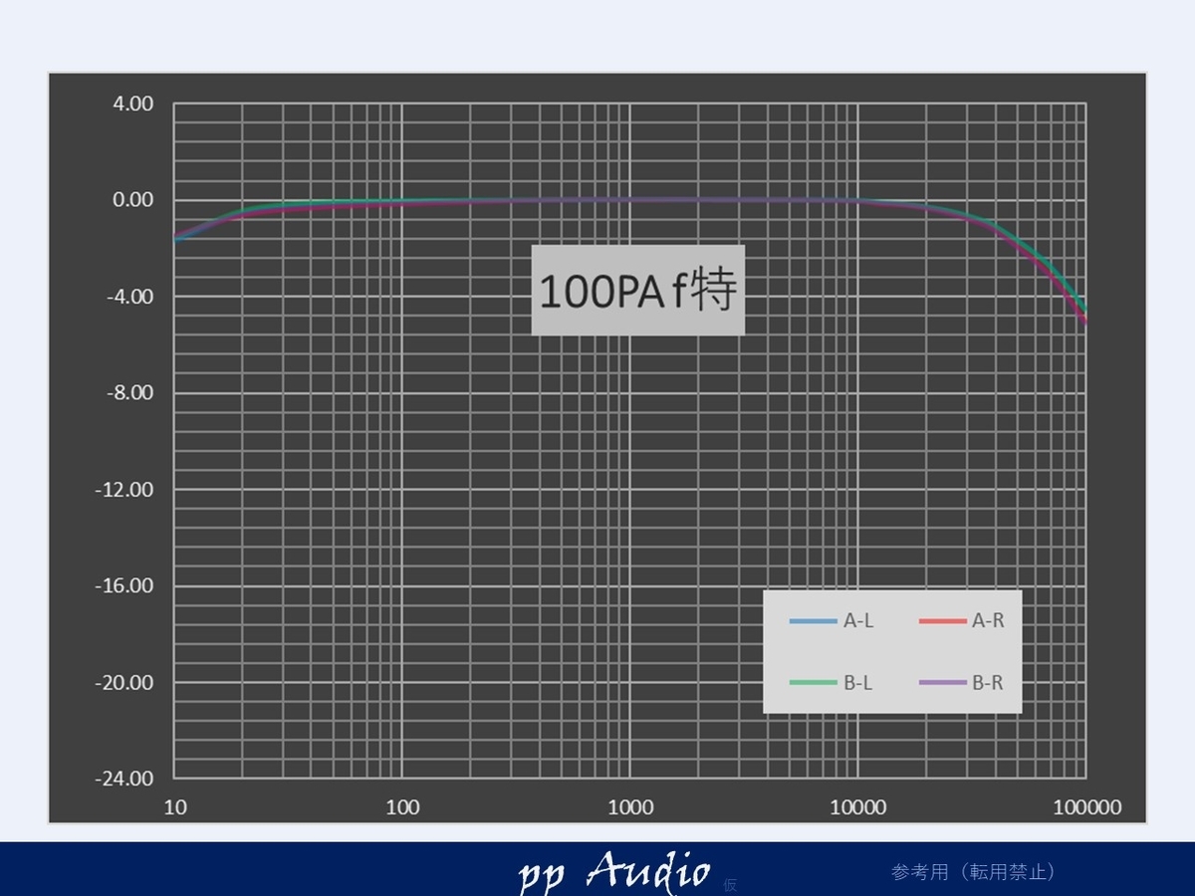Click the B-L legend line swatch
The height and width of the screenshot is (896, 1195).
coord(813,683)
